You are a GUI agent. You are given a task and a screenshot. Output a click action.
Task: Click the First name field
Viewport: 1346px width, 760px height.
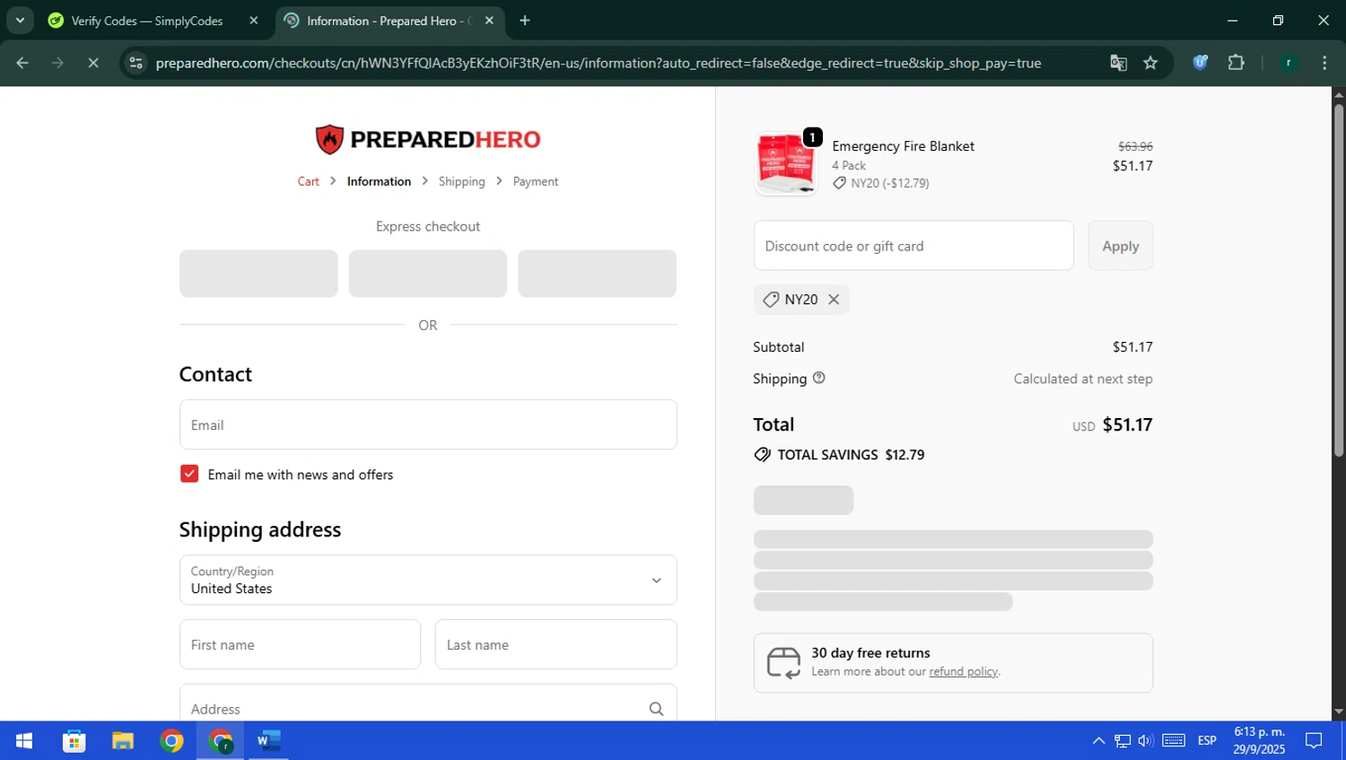(x=300, y=644)
